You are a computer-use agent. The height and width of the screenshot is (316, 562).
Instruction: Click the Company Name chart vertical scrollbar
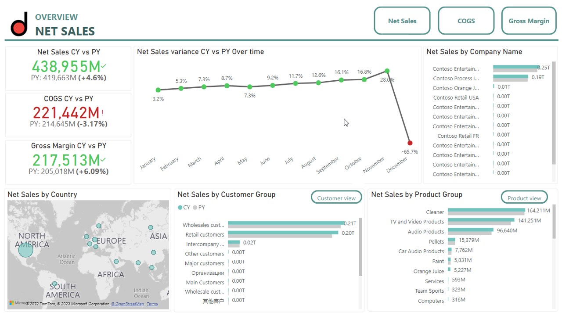[x=554, y=113]
